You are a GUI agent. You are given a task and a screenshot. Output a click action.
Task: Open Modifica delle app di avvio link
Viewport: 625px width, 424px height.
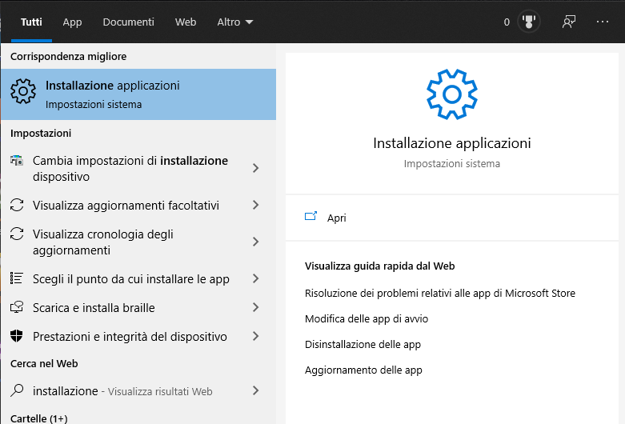click(x=367, y=319)
